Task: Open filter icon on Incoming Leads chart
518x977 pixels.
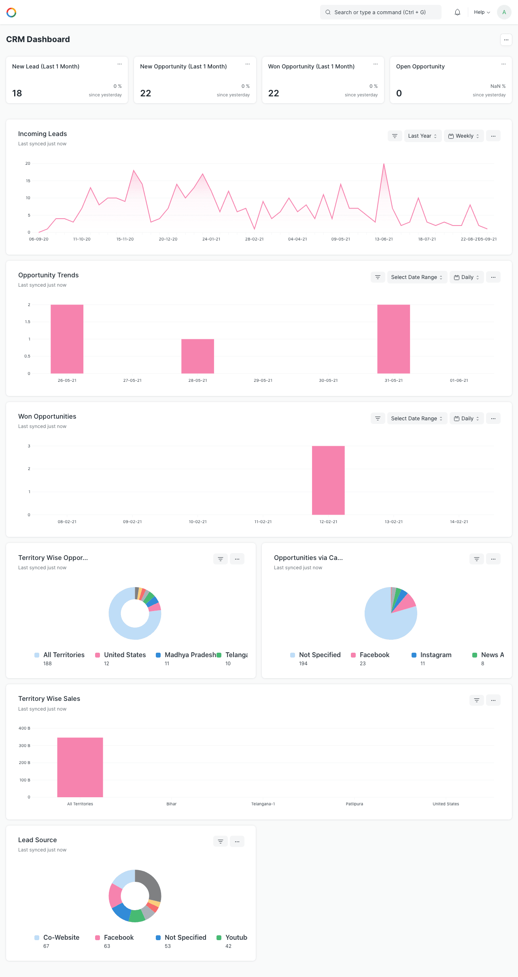Action: click(395, 136)
